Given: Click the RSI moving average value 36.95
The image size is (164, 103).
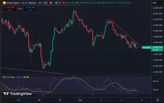Looking at the screenshot, I should (x=26, y=77).
